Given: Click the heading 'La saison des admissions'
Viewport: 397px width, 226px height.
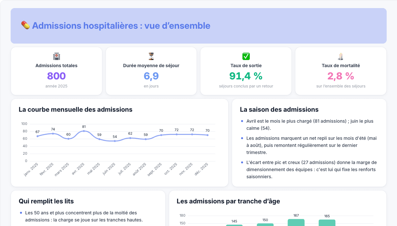Looking at the screenshot, I should pos(279,109).
